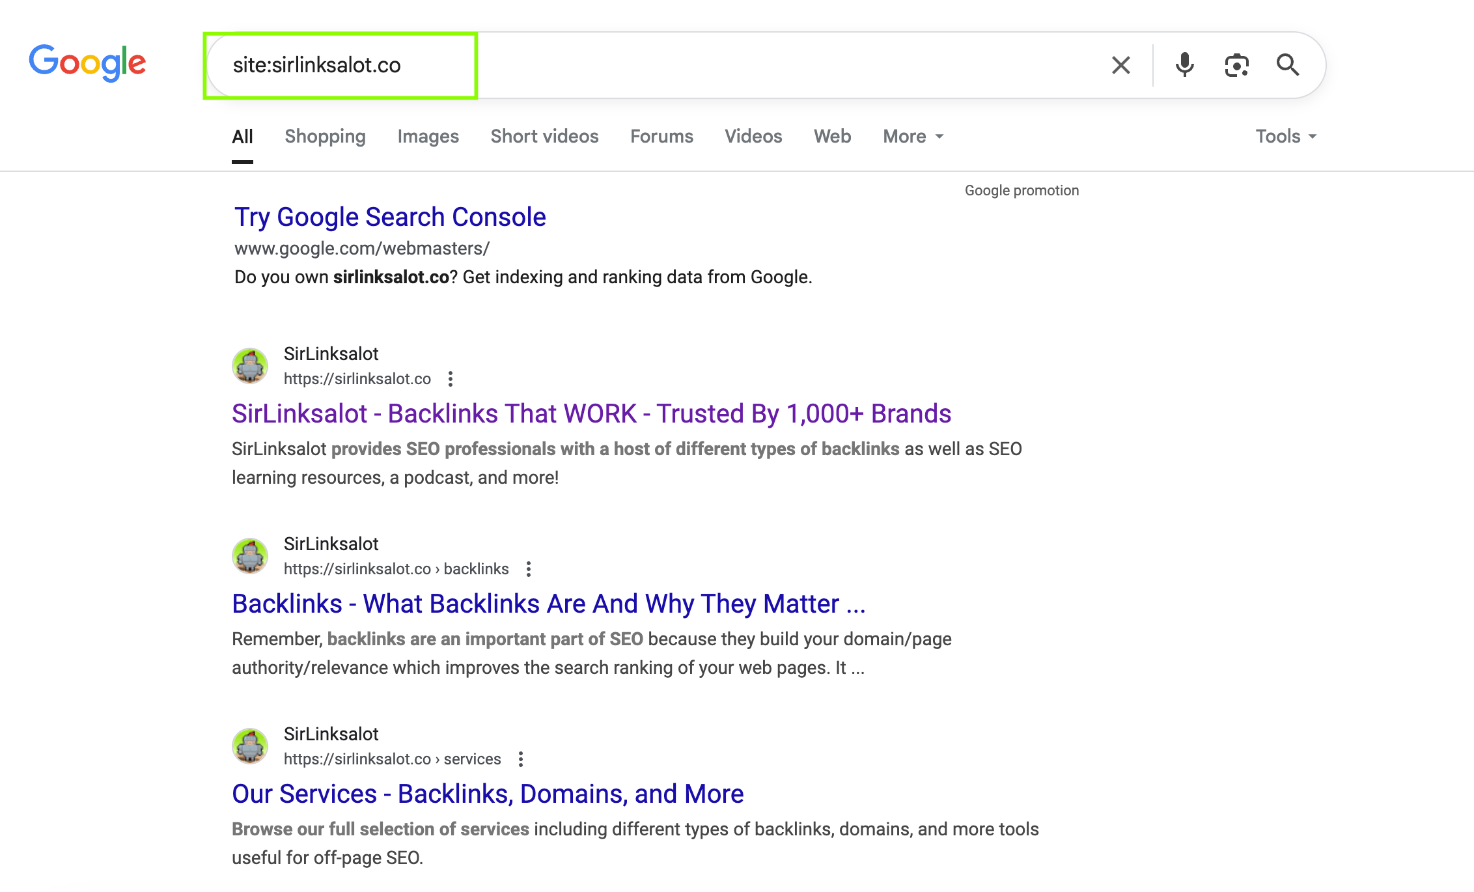Open the Try Google Search Console link
Screen dimensions: 1474x892
coord(389,216)
